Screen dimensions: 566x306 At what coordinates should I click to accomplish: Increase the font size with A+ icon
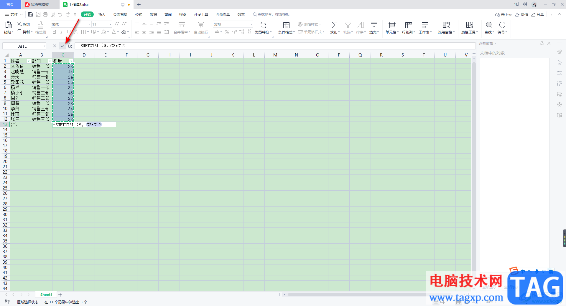tap(117, 24)
